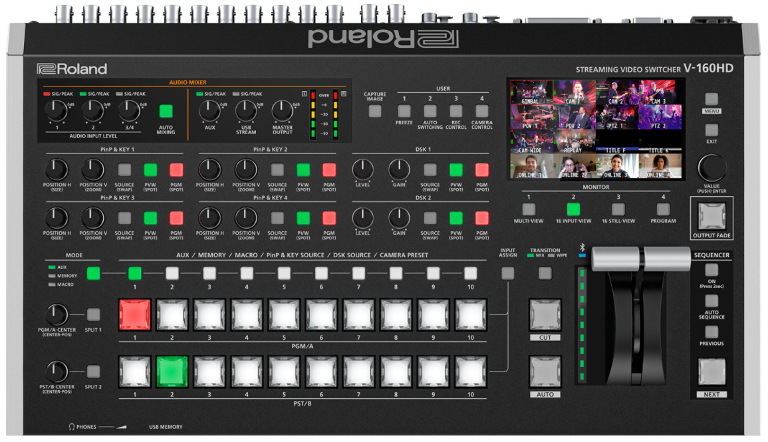Select MONITOR 1 MULTI-VIEW button
The width and height of the screenshot is (768, 442).
[x=529, y=209]
